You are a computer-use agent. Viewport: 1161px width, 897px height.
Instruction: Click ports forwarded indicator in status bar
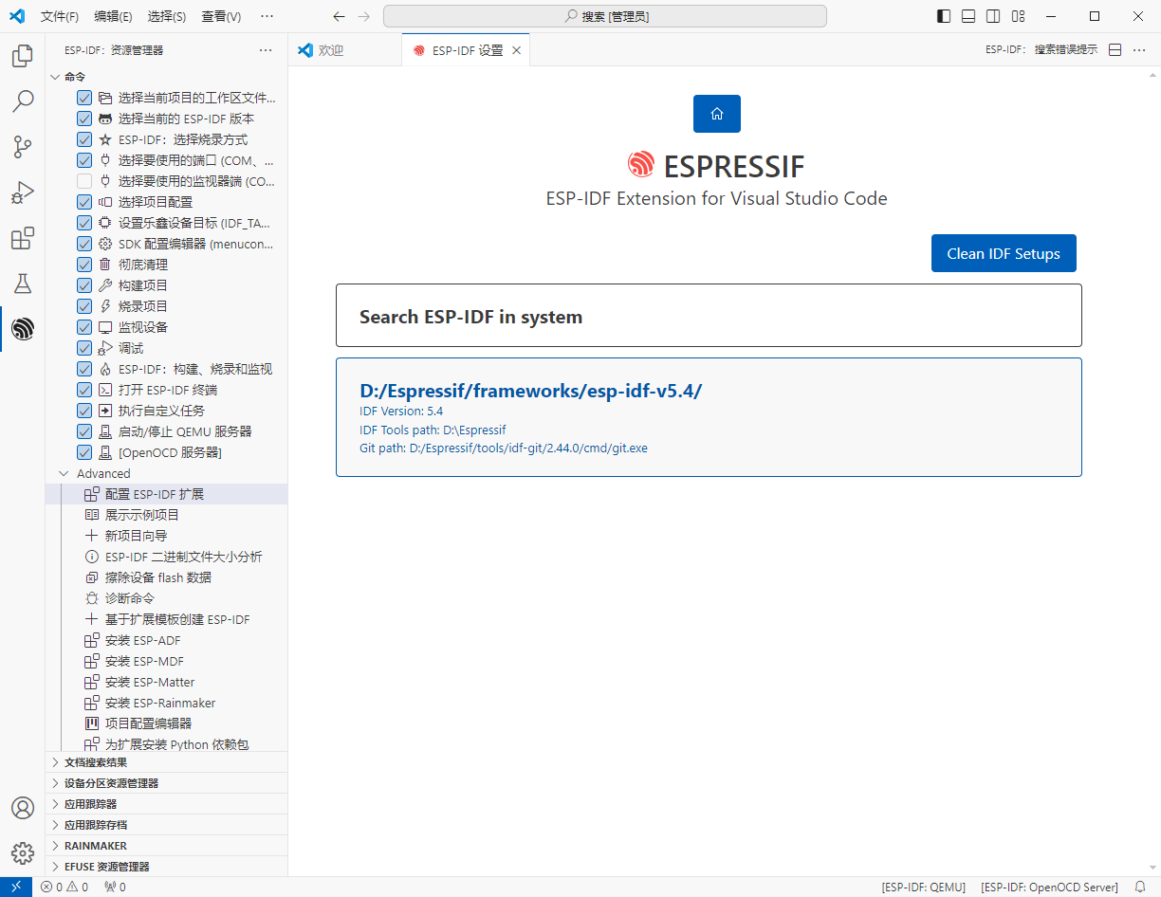(x=115, y=888)
